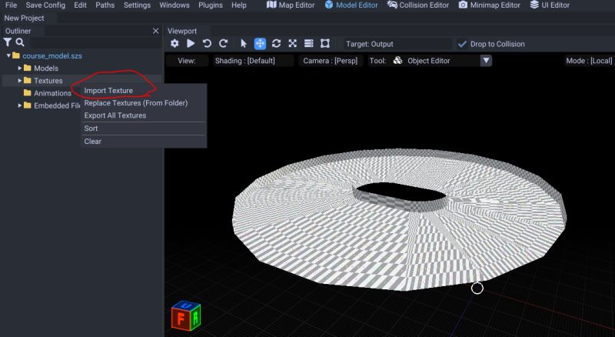The width and height of the screenshot is (615, 337).
Task: Open the Object Editor tool dropdown arrow
Action: click(486, 61)
